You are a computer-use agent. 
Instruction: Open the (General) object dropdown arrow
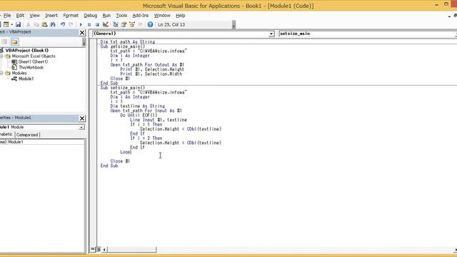(271, 34)
